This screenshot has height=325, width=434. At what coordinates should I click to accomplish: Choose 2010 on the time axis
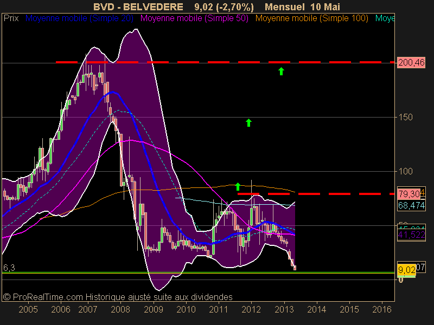[186, 309]
